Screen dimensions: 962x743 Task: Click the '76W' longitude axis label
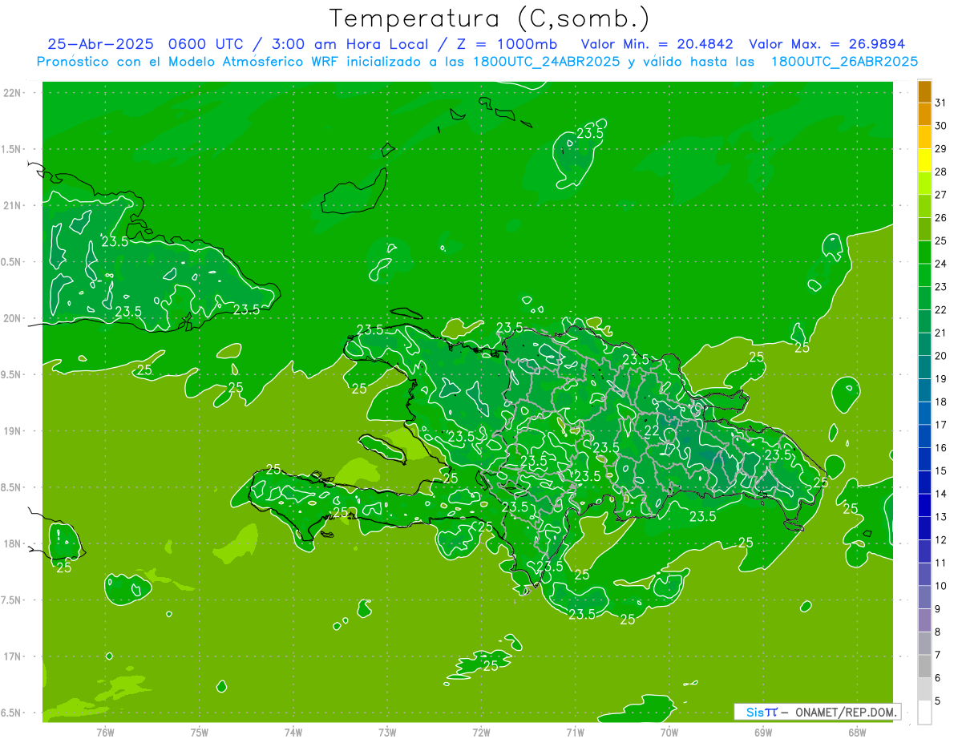click(x=105, y=732)
